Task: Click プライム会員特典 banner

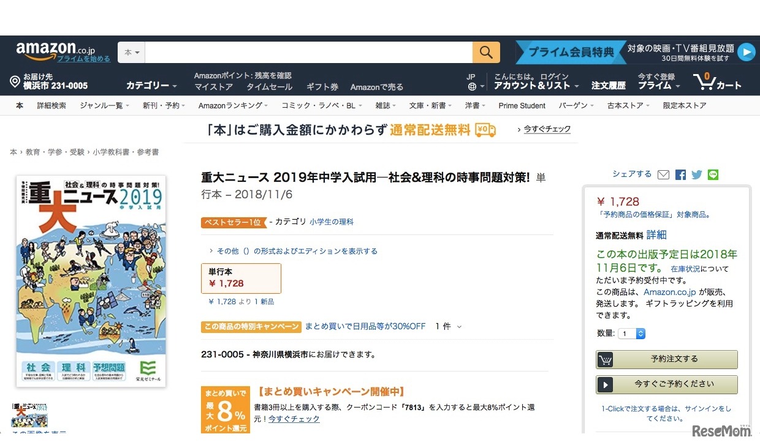Action: coord(571,53)
